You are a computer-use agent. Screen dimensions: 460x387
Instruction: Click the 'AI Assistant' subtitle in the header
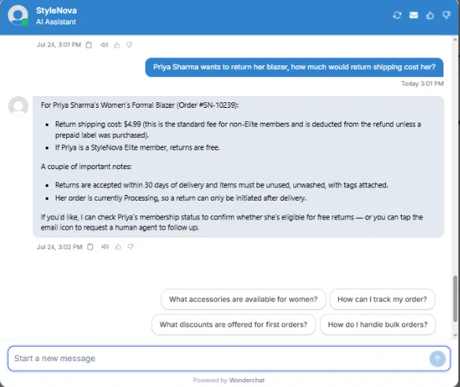pyautogui.click(x=56, y=22)
